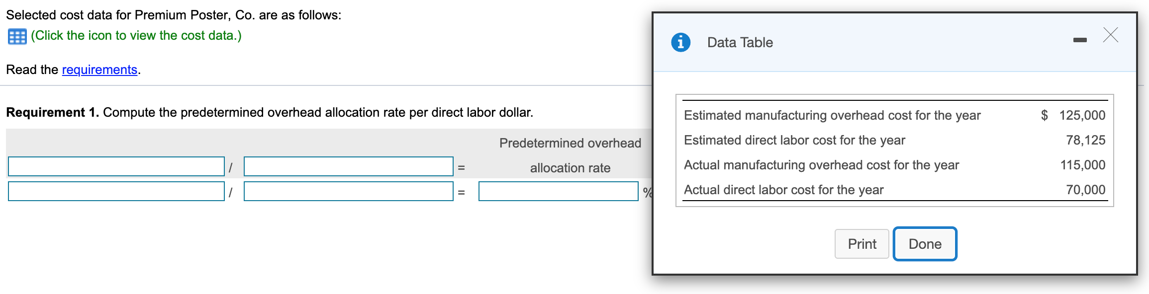Click the Predetermined overhead allocation rate label
Screen dimensions: 1149x294
[570, 155]
